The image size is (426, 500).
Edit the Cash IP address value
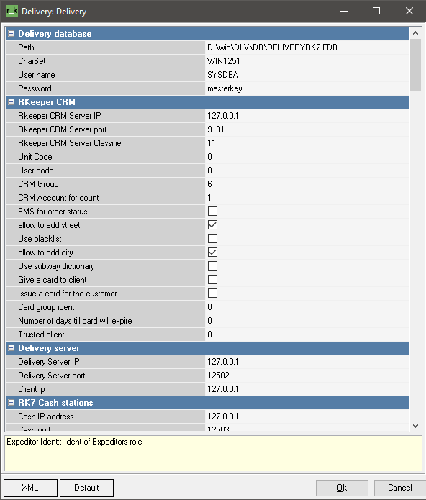[x=307, y=417]
